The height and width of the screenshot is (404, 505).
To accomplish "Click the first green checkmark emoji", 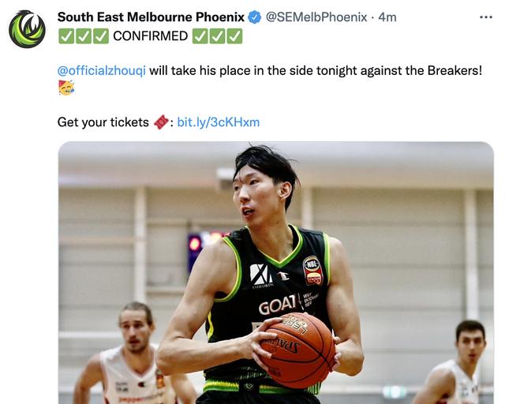I will (66, 36).
